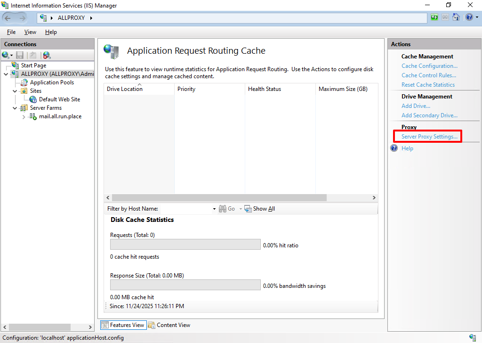
Task: Open Server Proxy Settings
Action: point(429,137)
